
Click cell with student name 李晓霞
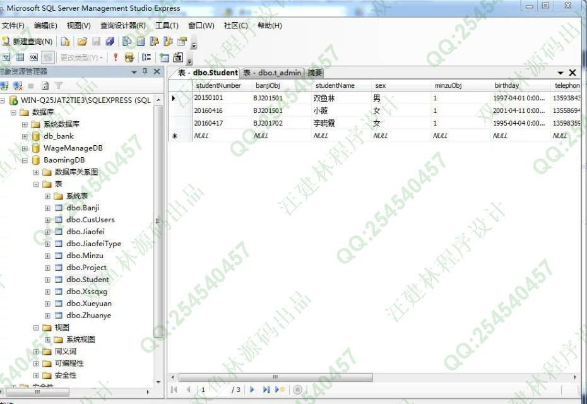341,123
